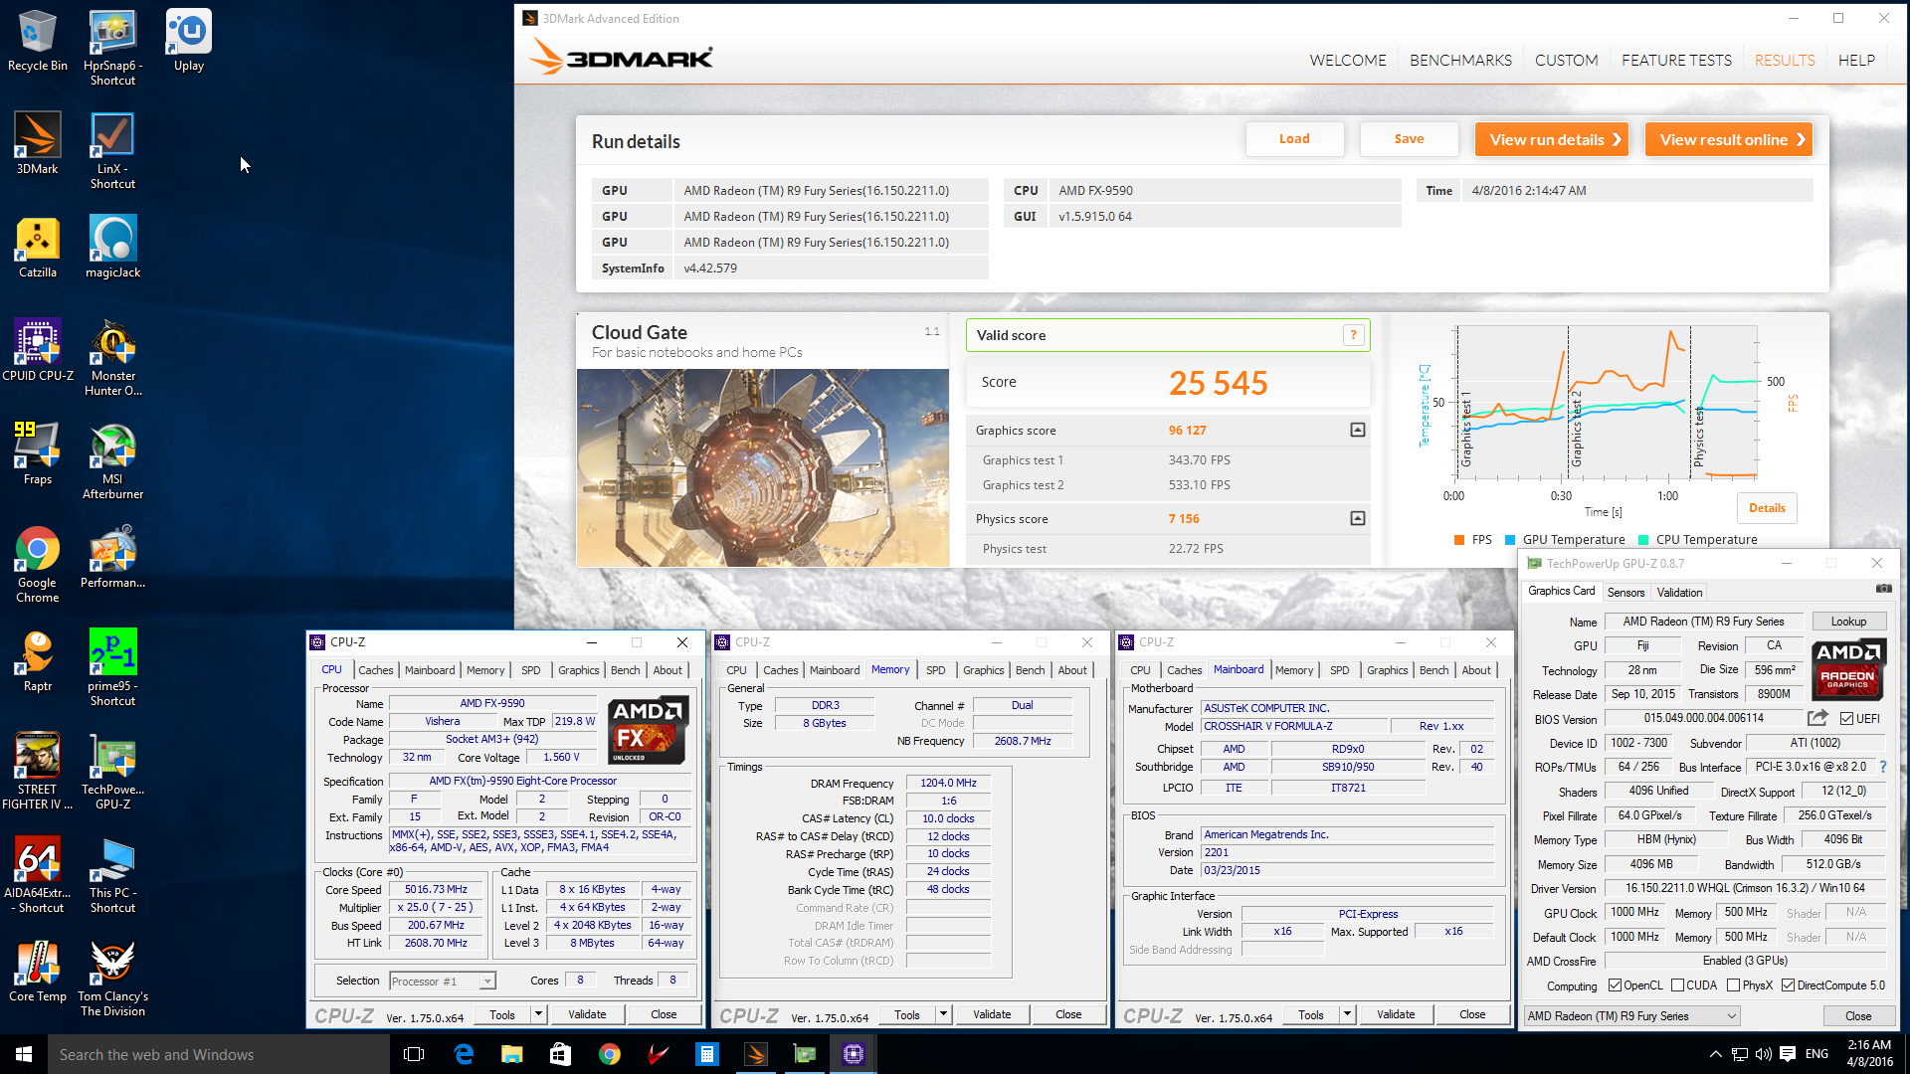Viewport: 1910px width, 1074px height.
Task: Toggle UEFI checkbox in GPU-Z
Action: click(1846, 718)
